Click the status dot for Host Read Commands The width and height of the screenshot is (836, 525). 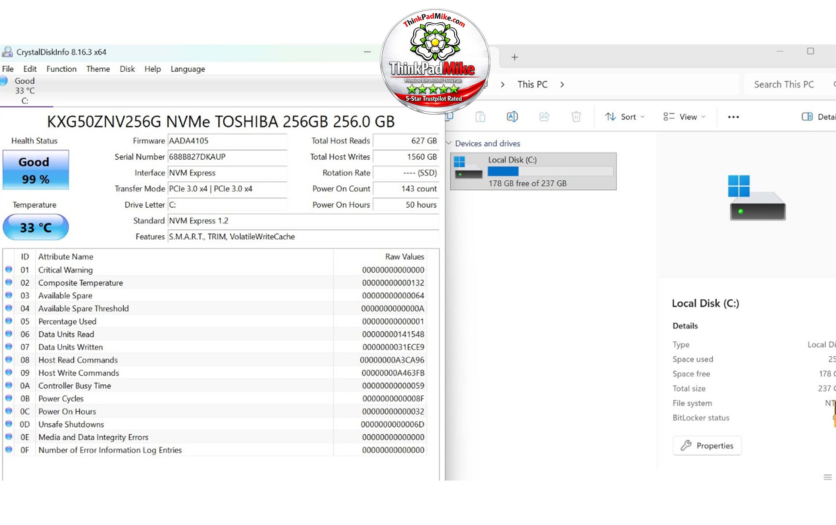[9, 360]
